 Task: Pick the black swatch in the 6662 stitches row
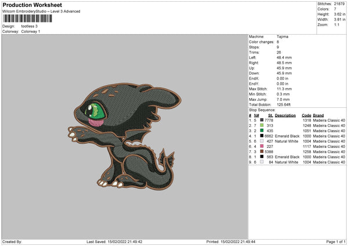(x=262, y=136)
